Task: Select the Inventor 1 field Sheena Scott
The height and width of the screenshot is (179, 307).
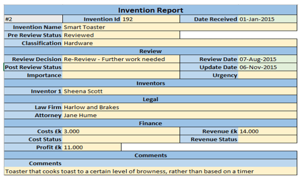Action: pos(180,91)
